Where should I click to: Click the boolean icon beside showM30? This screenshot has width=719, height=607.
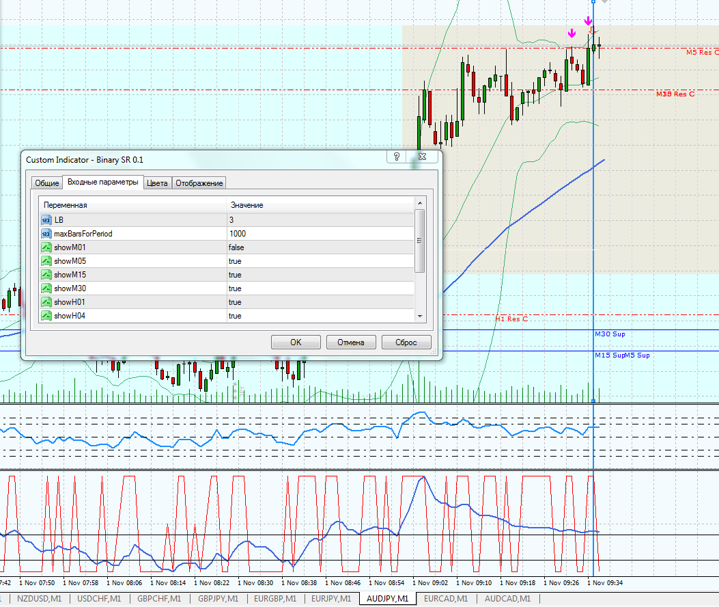[x=46, y=288]
